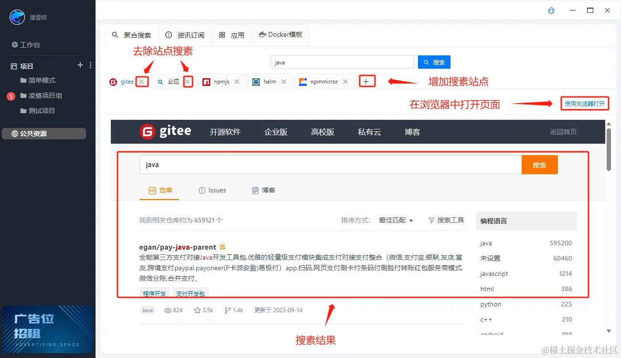Image resolution: width=621 pixels, height=358 pixels.
Task: Click the scrollbar down arrow
Action: (609, 331)
